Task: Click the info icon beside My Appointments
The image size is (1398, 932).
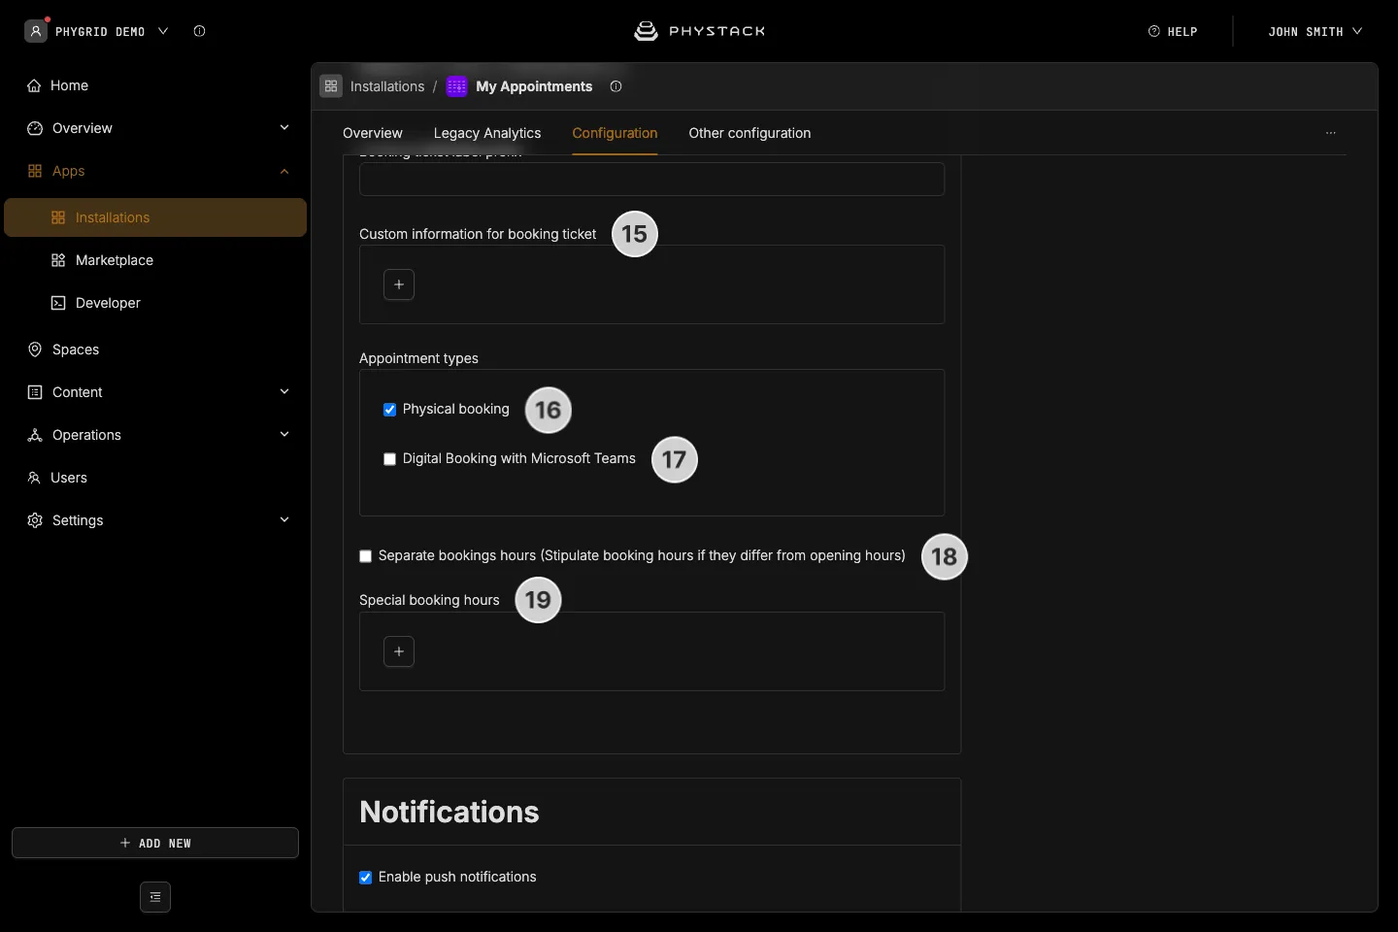Action: click(x=616, y=86)
